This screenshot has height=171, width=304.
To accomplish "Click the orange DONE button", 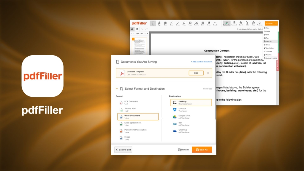I will coord(270,23).
